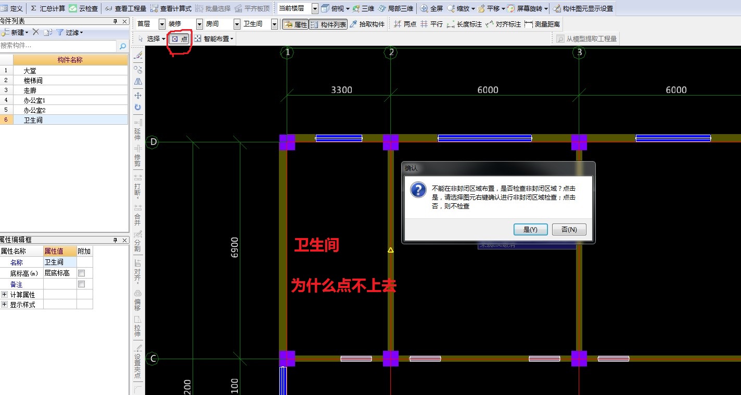Select the 长度标注 length dimension tool
Image resolution: width=741 pixels, height=395 pixels.
464,24
